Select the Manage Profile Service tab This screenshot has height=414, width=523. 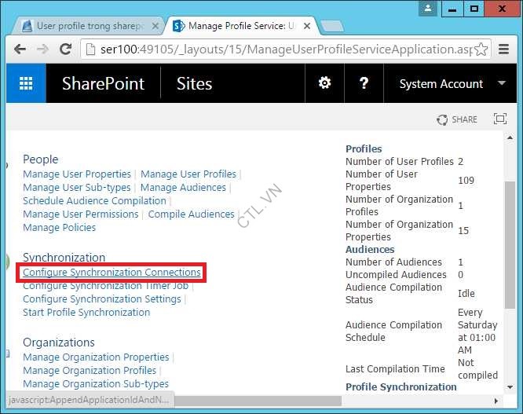click(240, 26)
